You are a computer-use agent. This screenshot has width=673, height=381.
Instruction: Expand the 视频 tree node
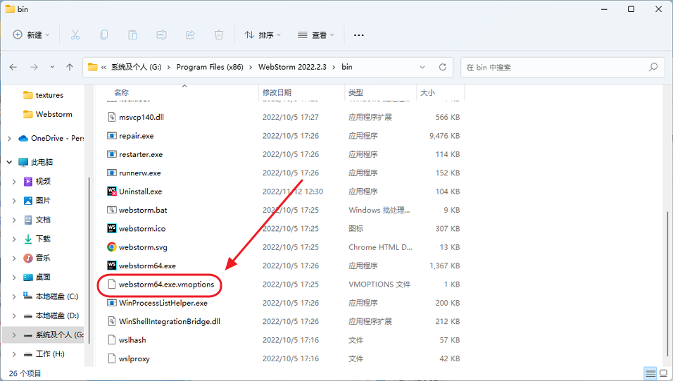click(14, 182)
